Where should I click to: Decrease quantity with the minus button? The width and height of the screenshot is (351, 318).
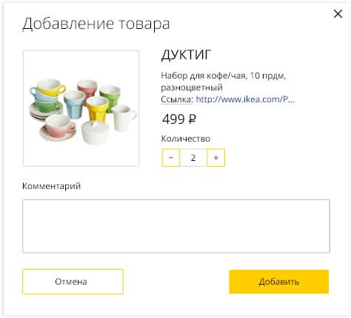pyautogui.click(x=171, y=158)
